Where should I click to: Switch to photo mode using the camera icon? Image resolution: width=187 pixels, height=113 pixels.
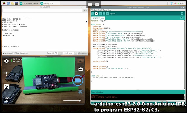[x=81, y=91]
